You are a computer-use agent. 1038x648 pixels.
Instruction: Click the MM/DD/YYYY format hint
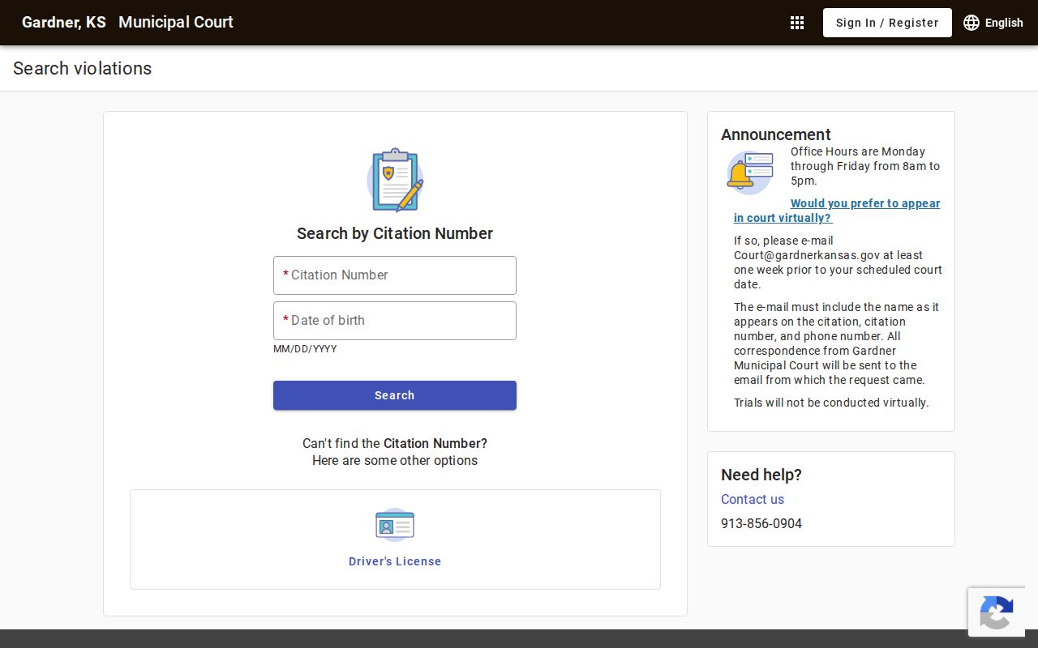305,349
